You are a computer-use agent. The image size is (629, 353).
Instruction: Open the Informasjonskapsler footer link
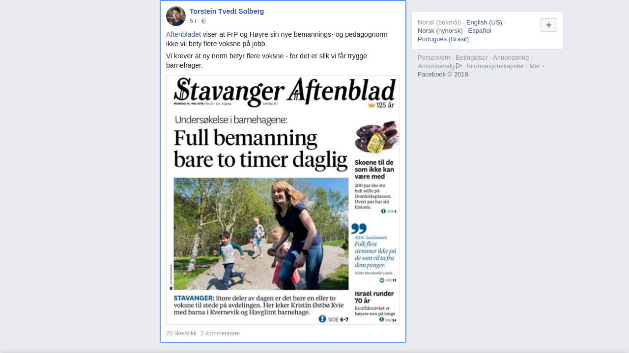495,66
